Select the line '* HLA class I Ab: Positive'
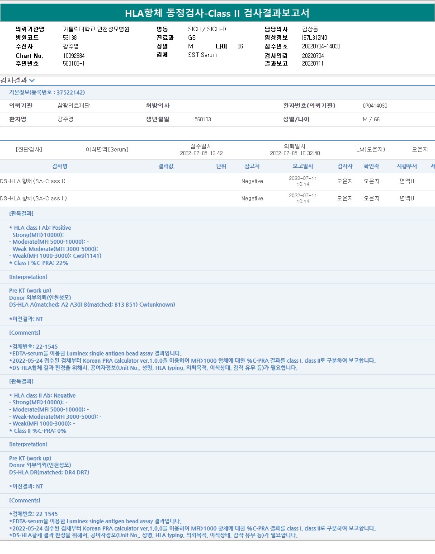Image resolution: width=435 pixels, height=554 pixels. pyautogui.click(x=40, y=228)
